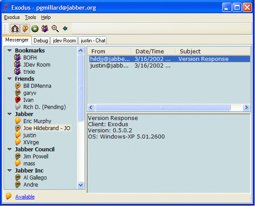Click the teal left arrow icon
255x206 pixels.
pyautogui.click(x=65, y=29)
